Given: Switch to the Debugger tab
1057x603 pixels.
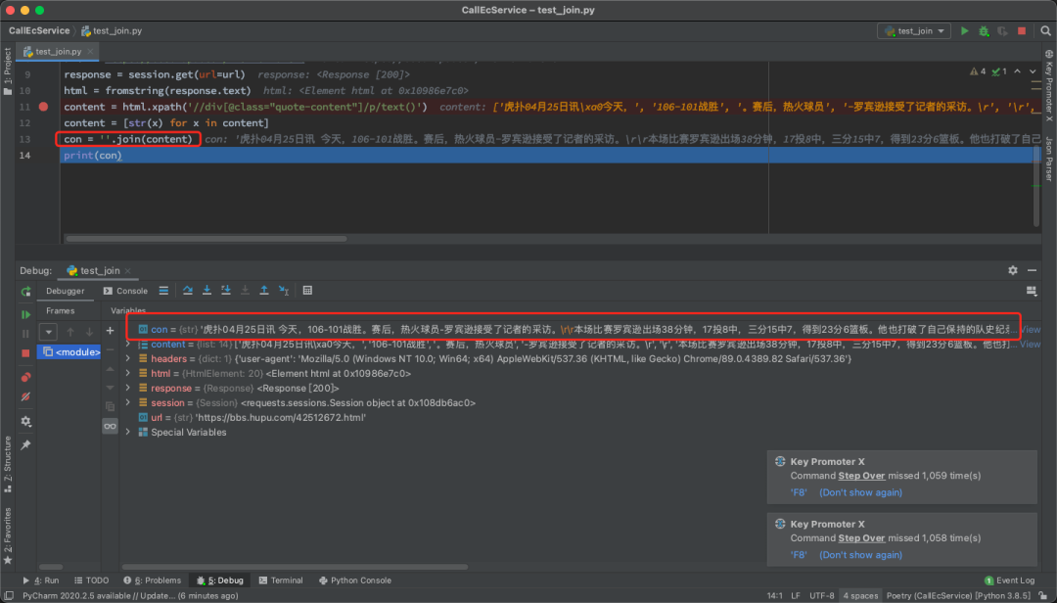Looking at the screenshot, I should 65,291.
